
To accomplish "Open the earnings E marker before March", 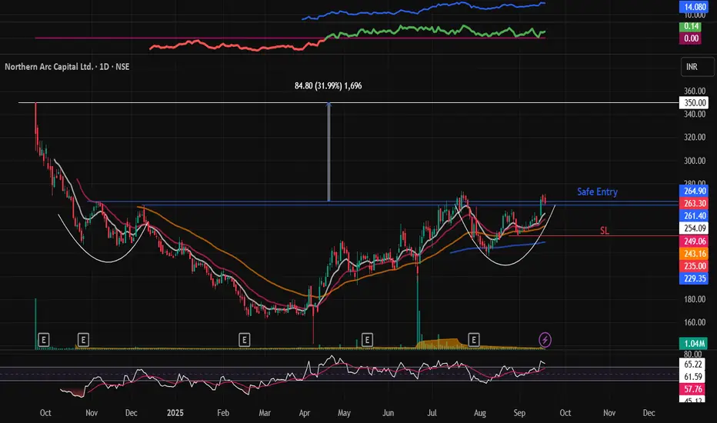I will (x=244, y=338).
